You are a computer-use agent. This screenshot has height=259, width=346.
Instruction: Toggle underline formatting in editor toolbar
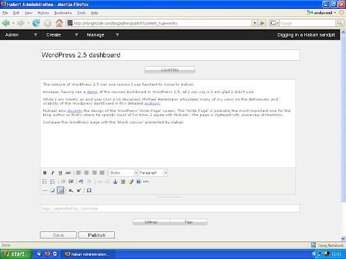pos(60,173)
